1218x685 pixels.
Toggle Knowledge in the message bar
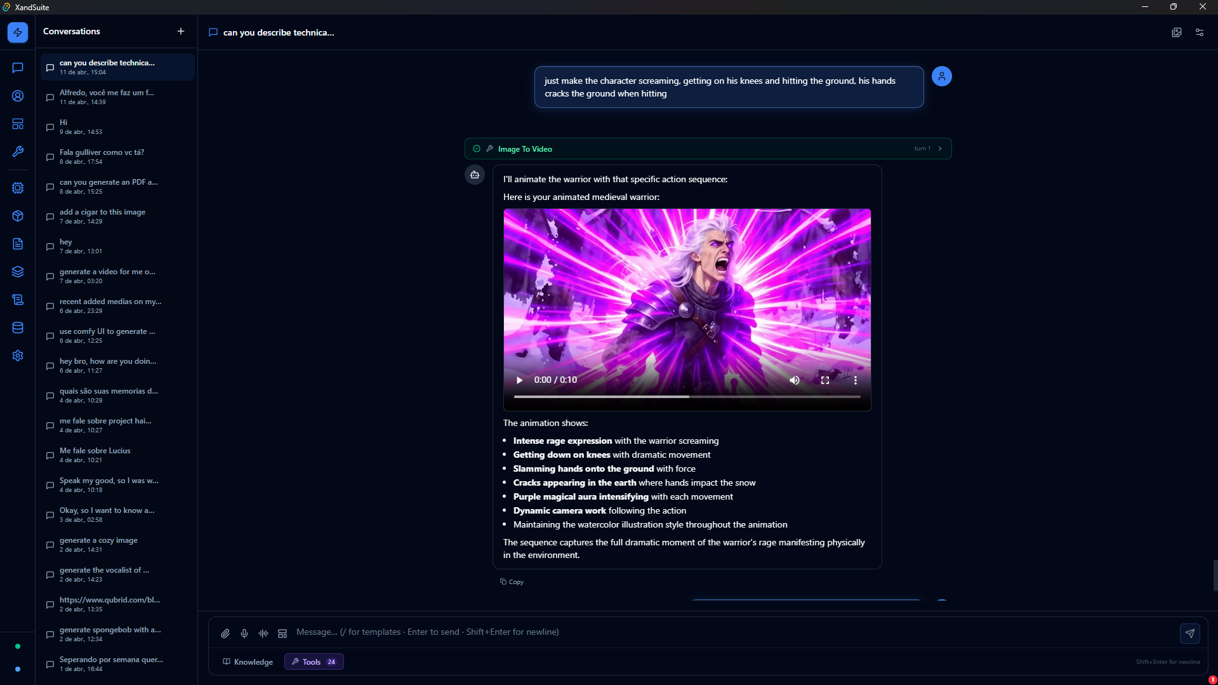[x=248, y=662]
